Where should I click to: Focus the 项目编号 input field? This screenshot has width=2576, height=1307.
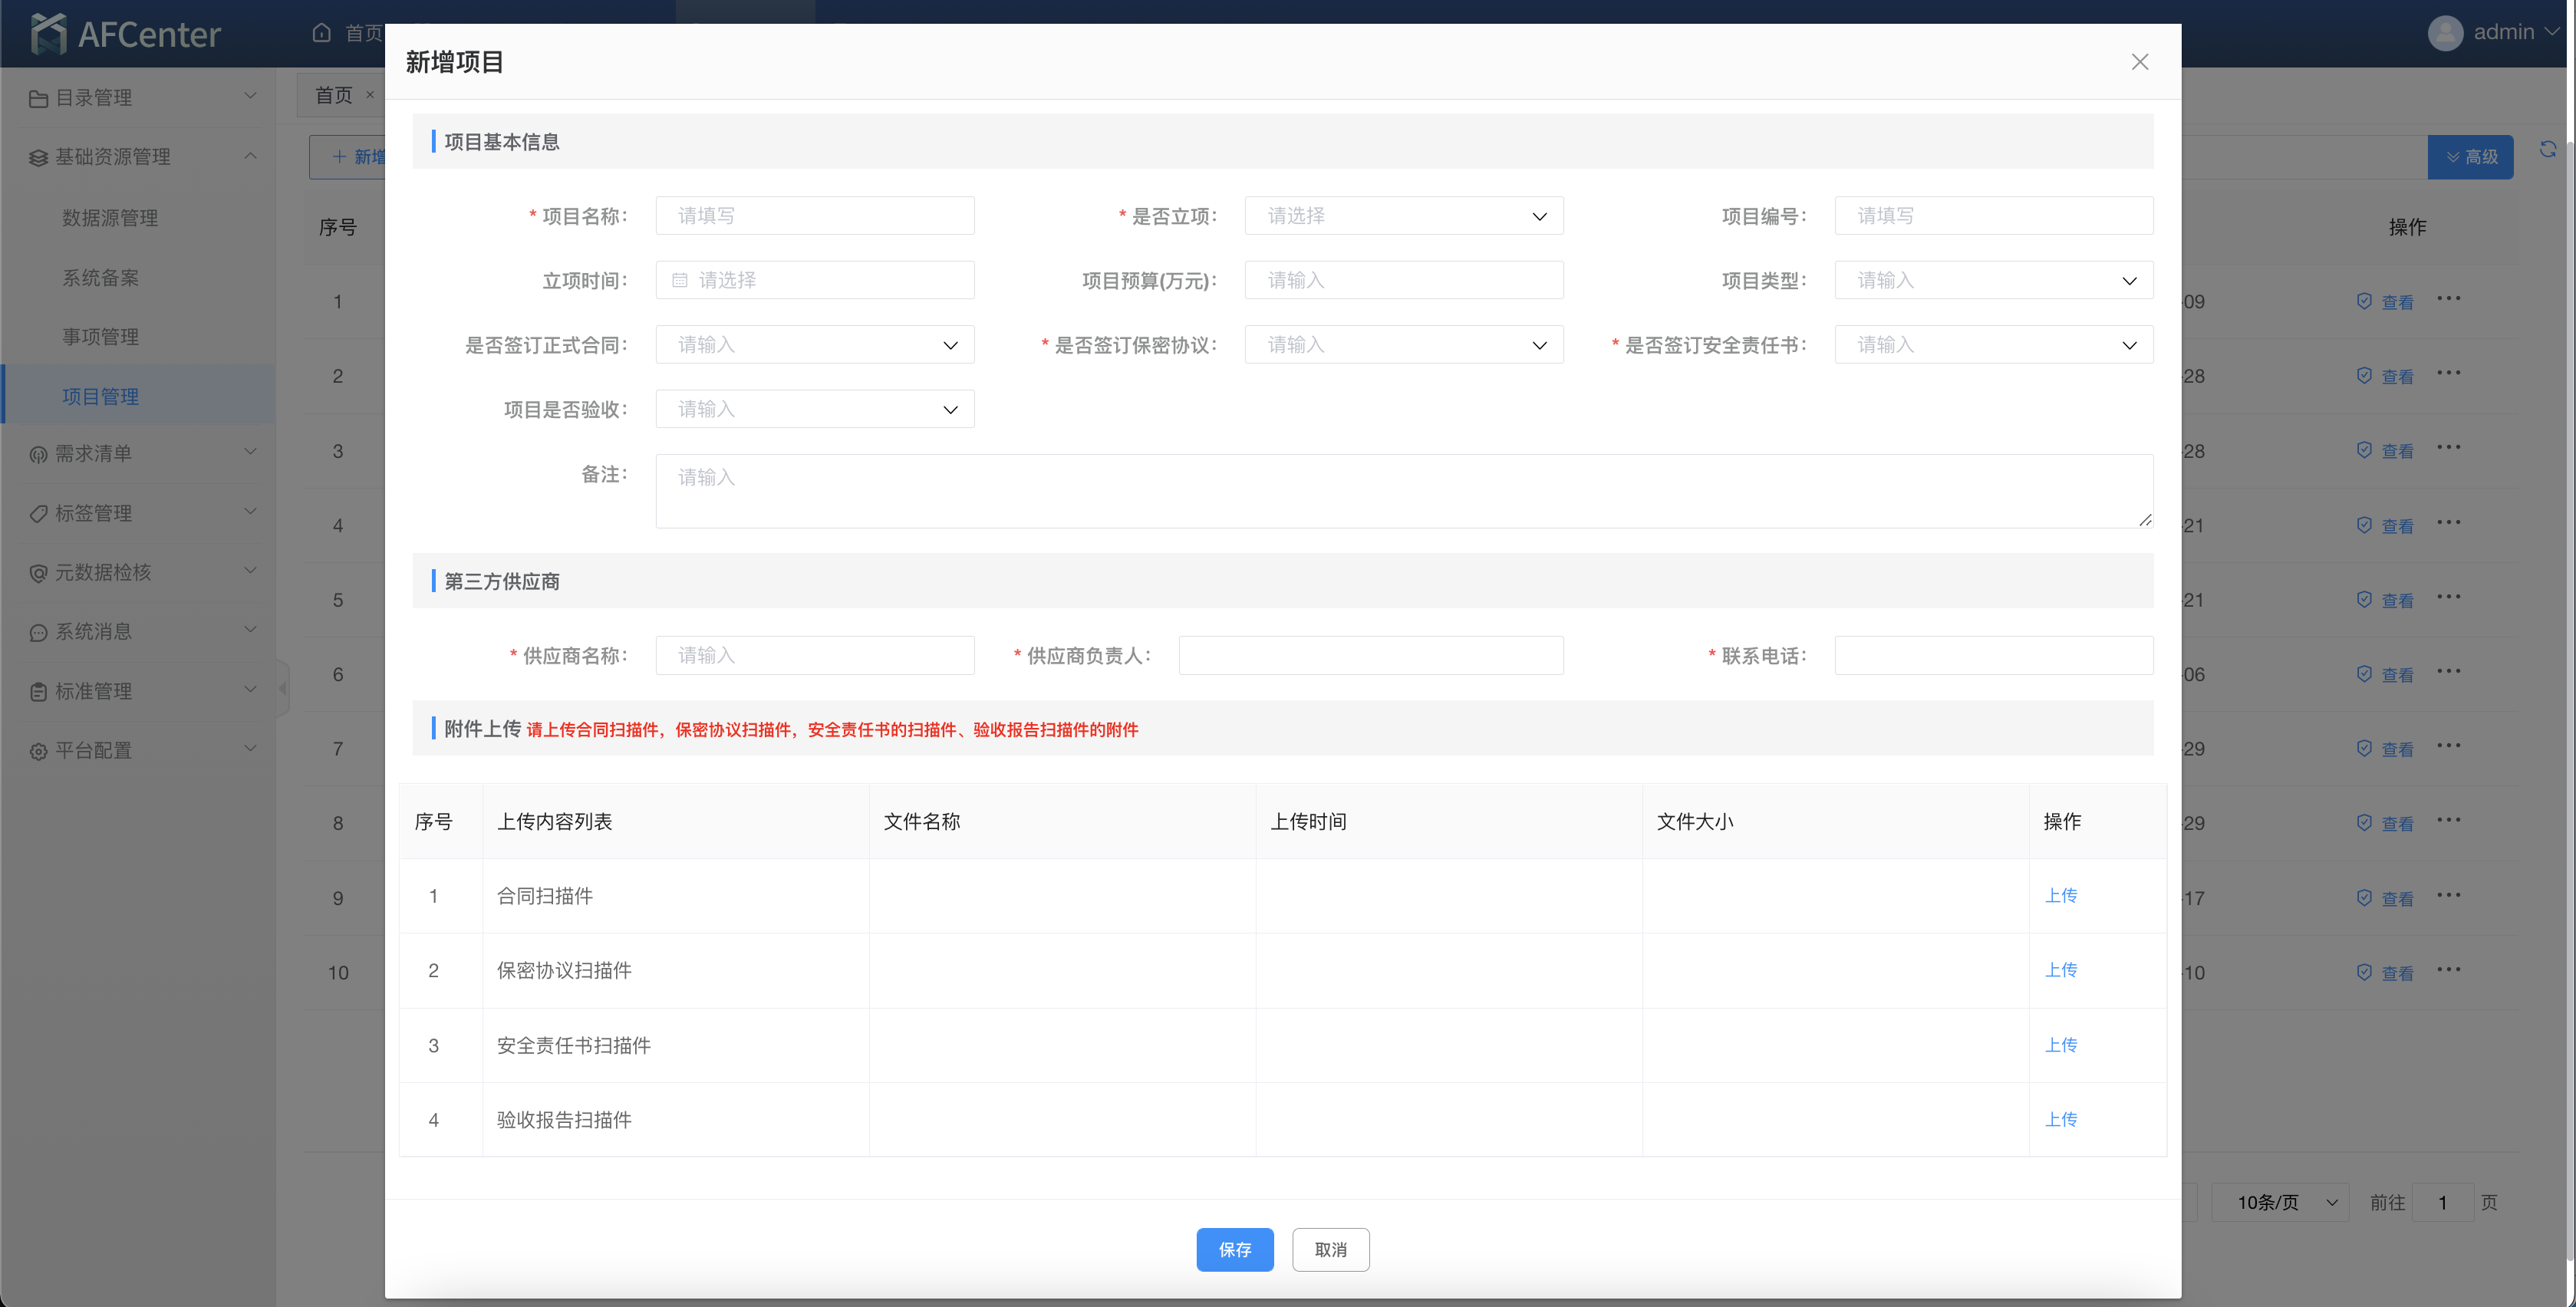[x=1993, y=216]
